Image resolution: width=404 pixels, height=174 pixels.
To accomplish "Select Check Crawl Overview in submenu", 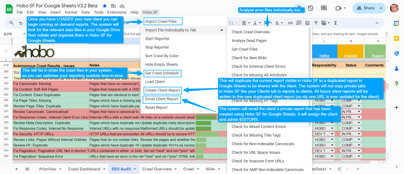I will click(x=251, y=32).
